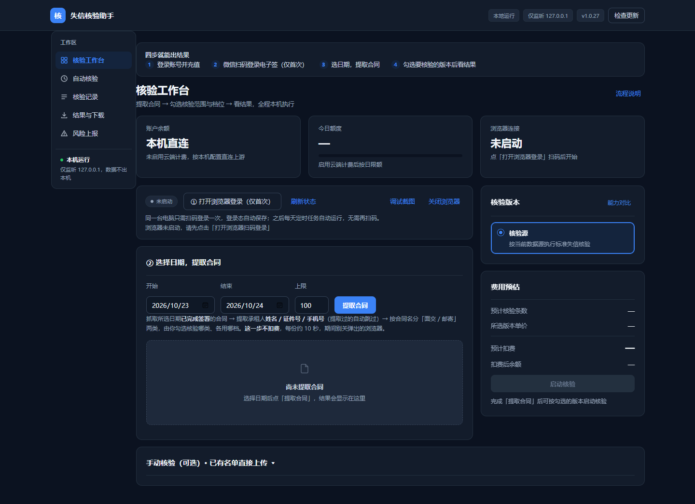This screenshot has height=504, width=695.
Task: Click the 今日额度 progress bar
Action: click(390, 156)
